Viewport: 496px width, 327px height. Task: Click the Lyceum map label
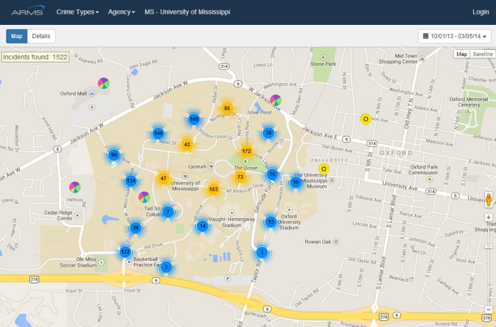198,166
